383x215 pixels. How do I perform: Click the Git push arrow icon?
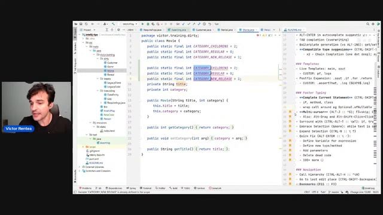[x=194, y=24]
